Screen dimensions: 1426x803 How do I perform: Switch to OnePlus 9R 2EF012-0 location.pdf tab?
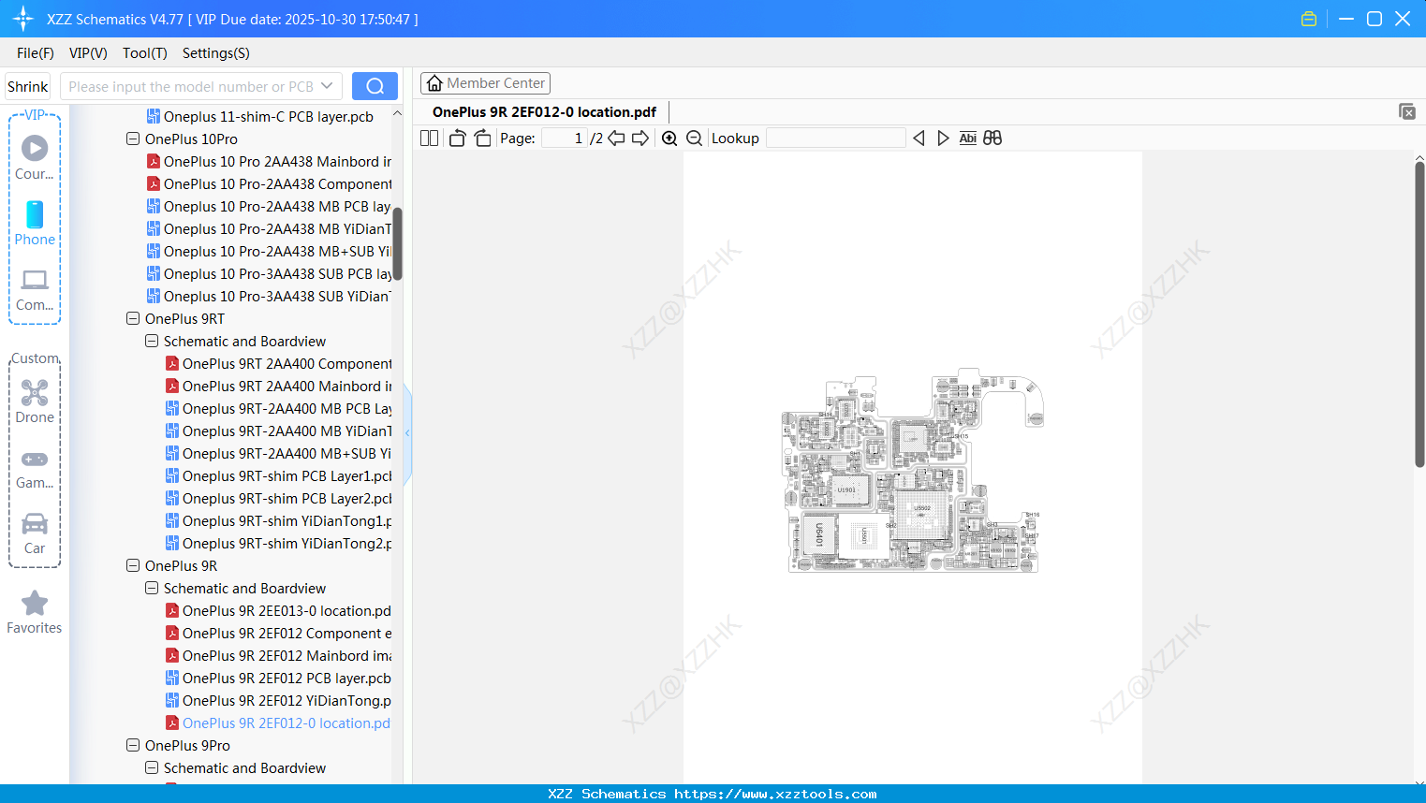541,111
